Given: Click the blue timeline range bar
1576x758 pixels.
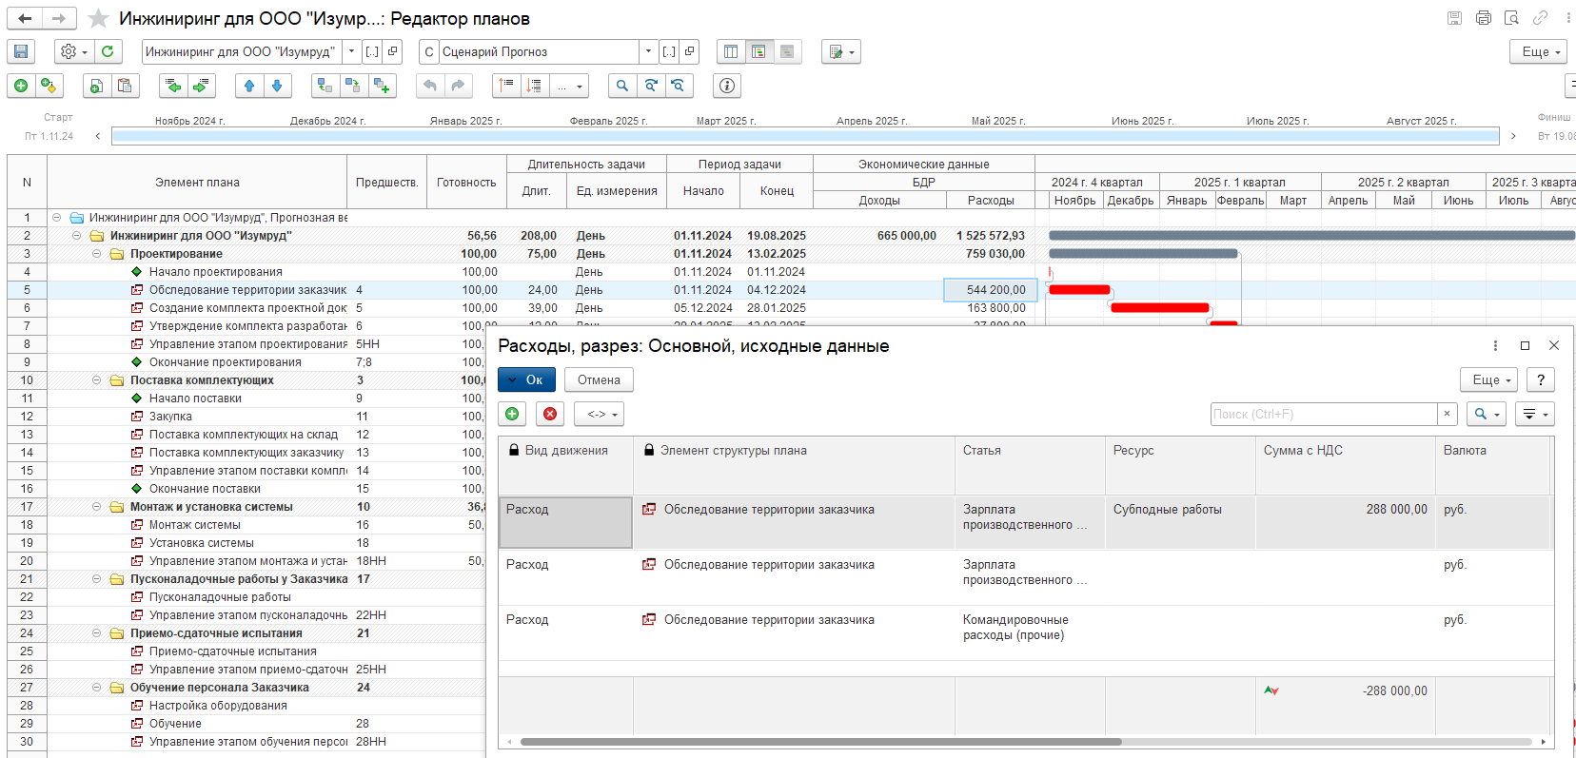Looking at the screenshot, I should pos(805,137).
